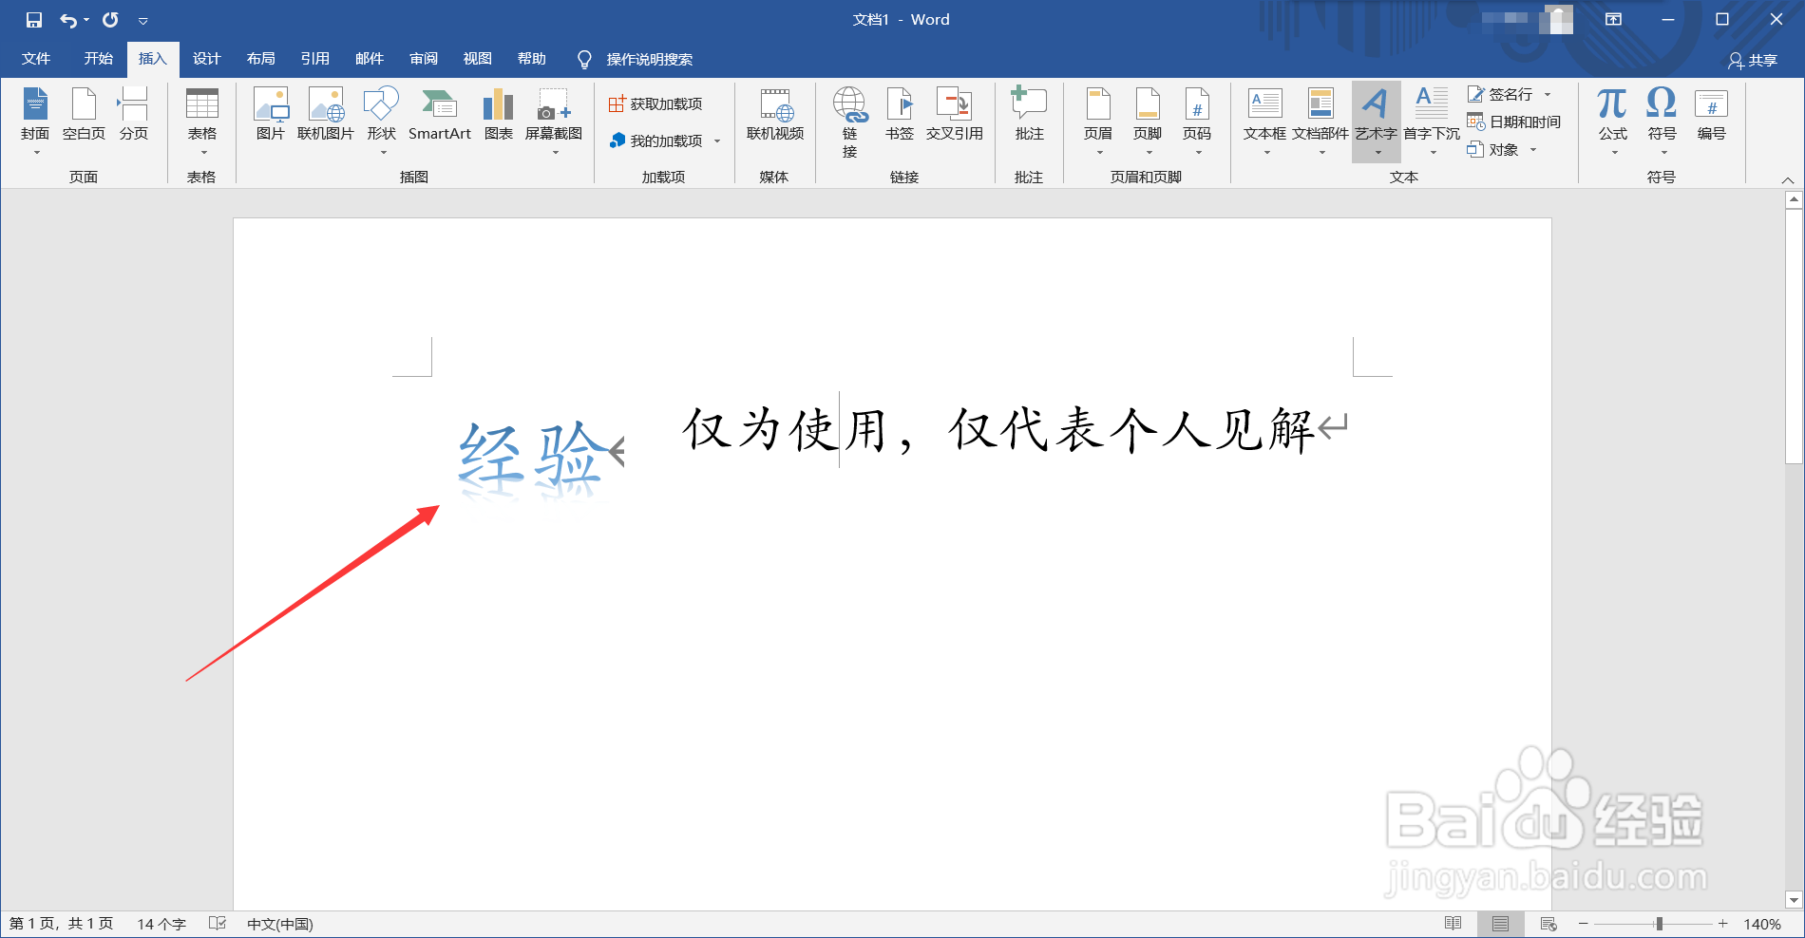This screenshot has width=1805, height=938.
Task: Open the 屏幕截图 screenshot tool
Action: pos(554,121)
